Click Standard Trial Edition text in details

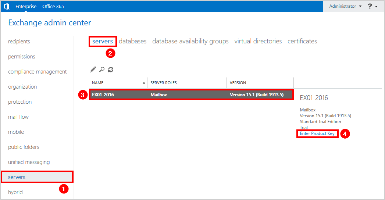(x=320, y=122)
